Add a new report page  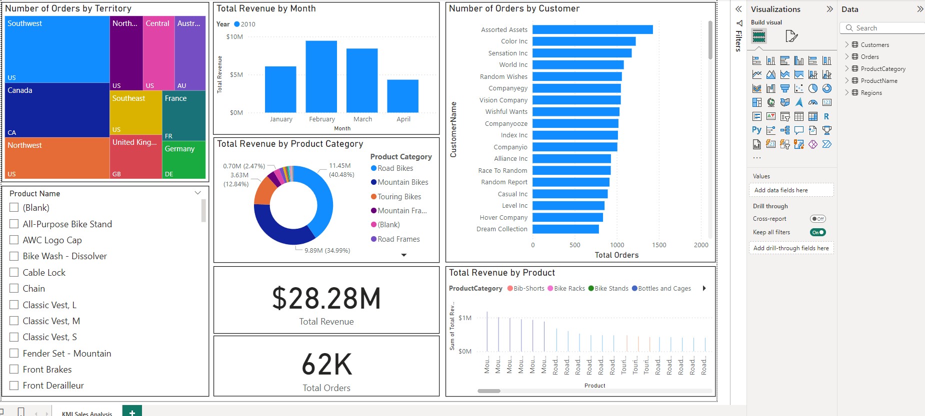click(132, 412)
